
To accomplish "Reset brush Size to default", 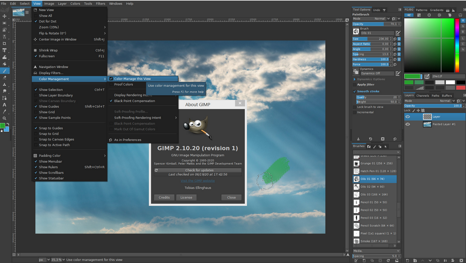I will coord(395,39).
